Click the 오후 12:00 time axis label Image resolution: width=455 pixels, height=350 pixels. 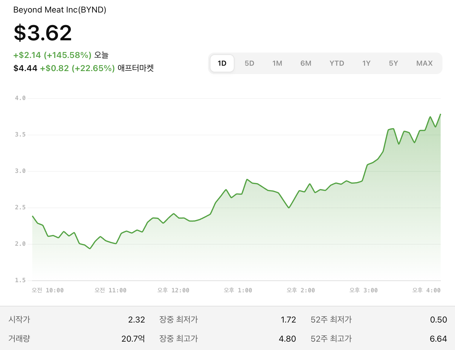(x=173, y=290)
